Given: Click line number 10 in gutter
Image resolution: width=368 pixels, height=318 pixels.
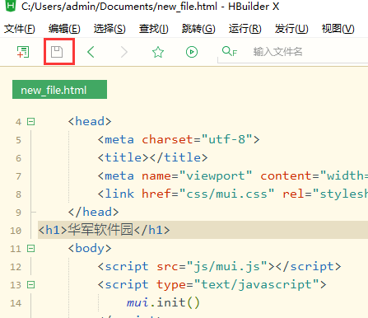Looking at the screenshot, I should tap(16, 231).
